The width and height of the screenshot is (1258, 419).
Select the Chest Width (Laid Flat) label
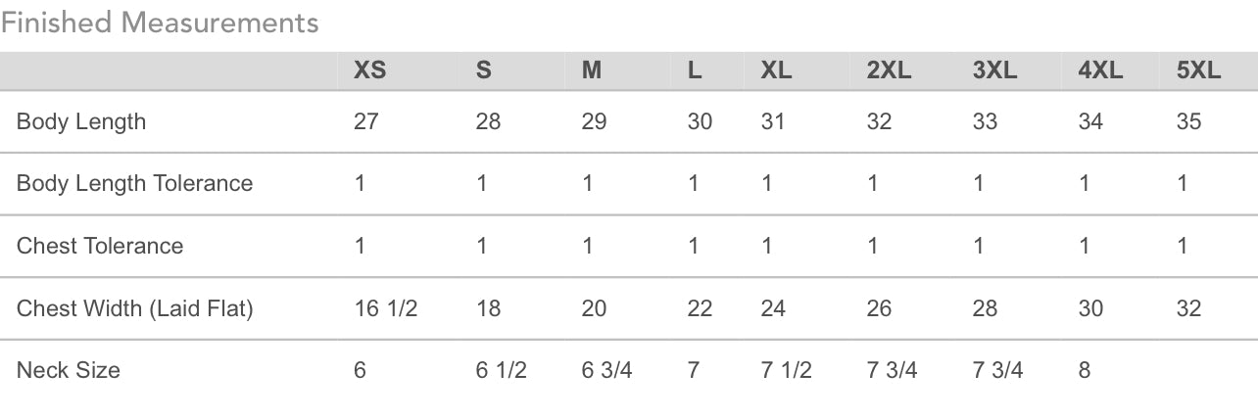[135, 308]
